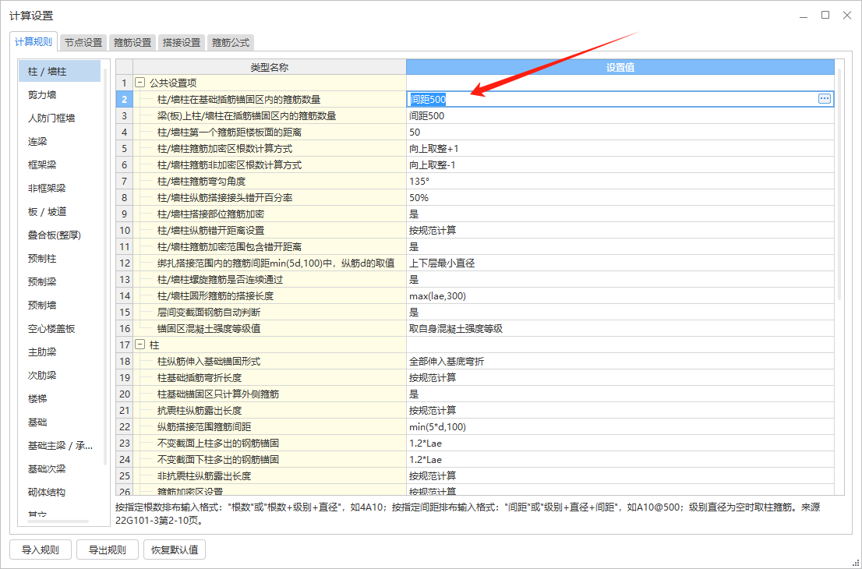Click the 向上取整-1 value cell
This screenshot has width=862, height=569.
click(x=620, y=165)
